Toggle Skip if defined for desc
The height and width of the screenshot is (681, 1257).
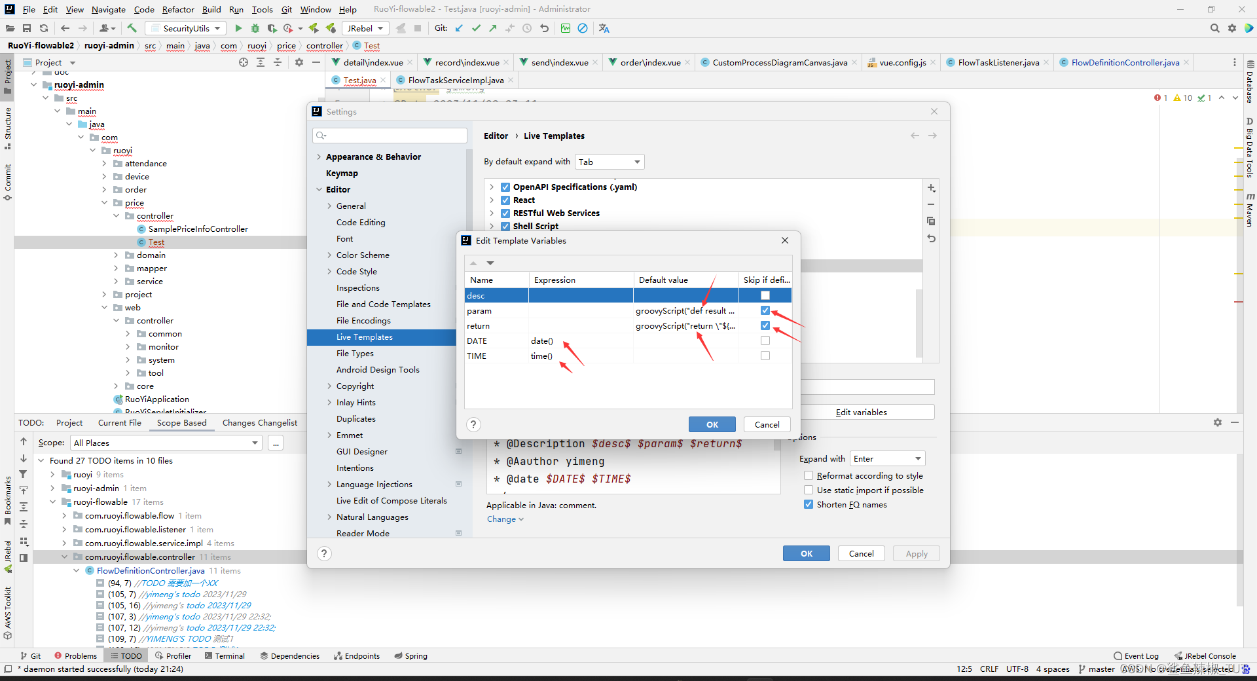click(765, 295)
